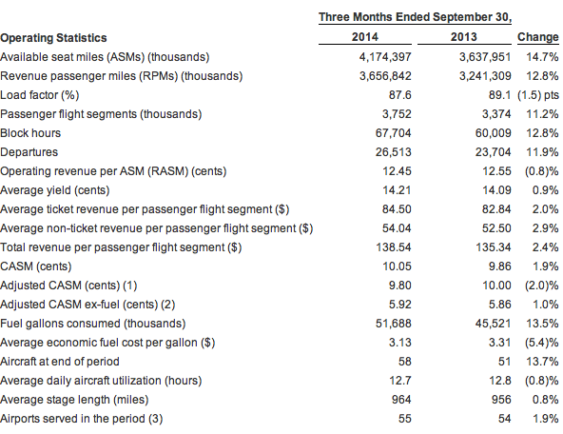
Task: Select the Fuel gallons consumed 51,688 value
Action: (x=393, y=324)
